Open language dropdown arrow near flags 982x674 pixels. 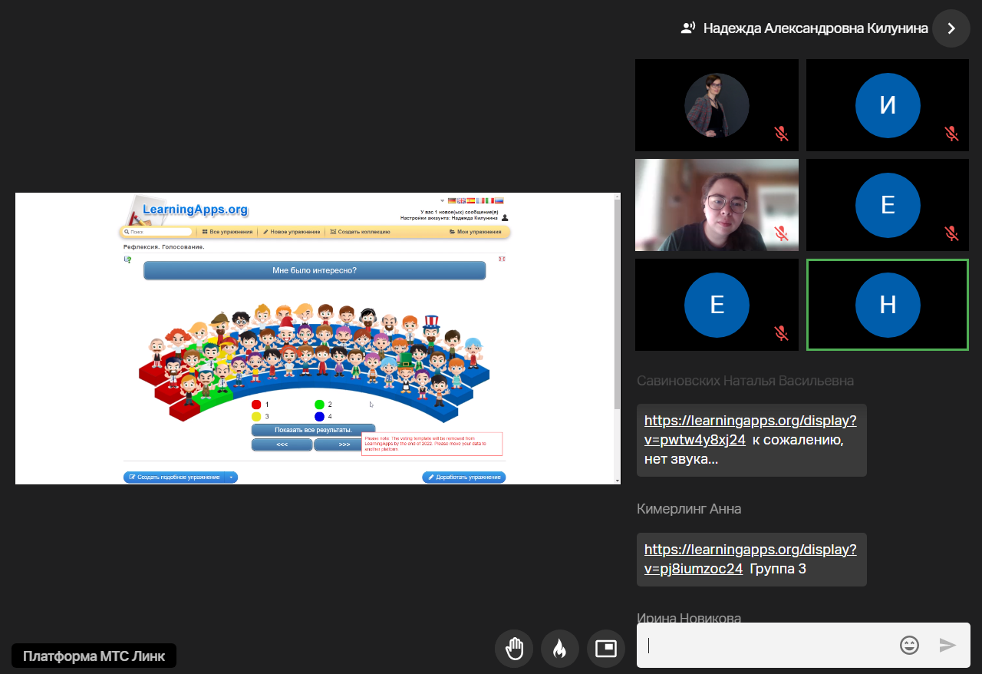point(443,200)
